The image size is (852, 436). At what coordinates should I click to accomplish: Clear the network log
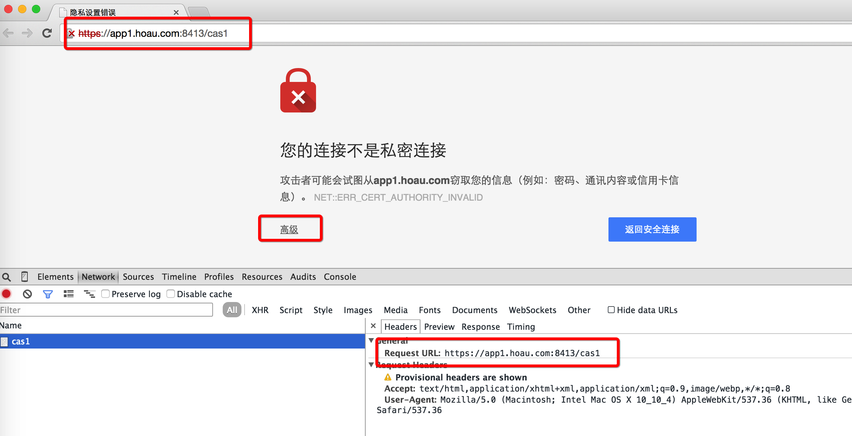[27, 294]
